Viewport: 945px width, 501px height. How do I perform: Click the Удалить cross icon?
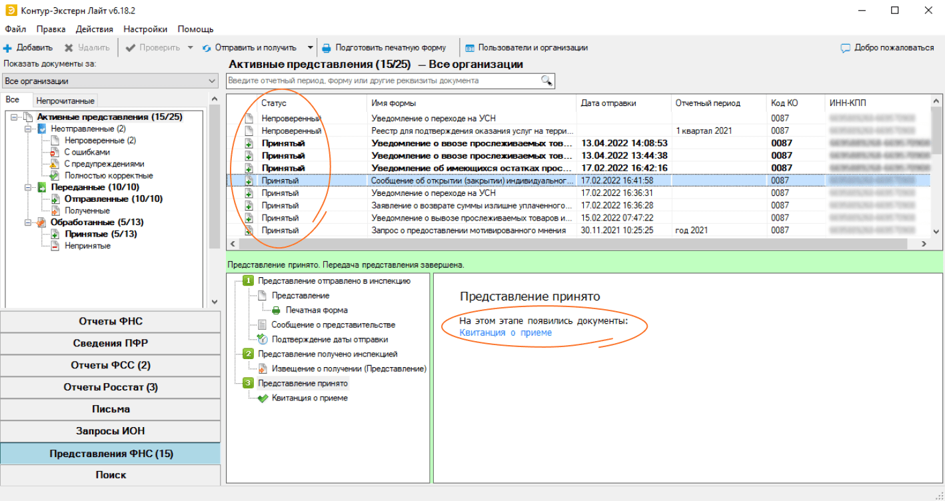(x=69, y=48)
